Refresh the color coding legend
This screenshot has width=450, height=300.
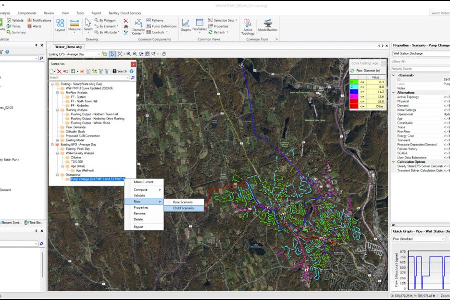click(352, 71)
